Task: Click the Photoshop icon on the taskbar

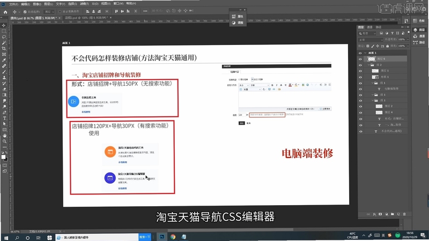Action: click(162, 237)
